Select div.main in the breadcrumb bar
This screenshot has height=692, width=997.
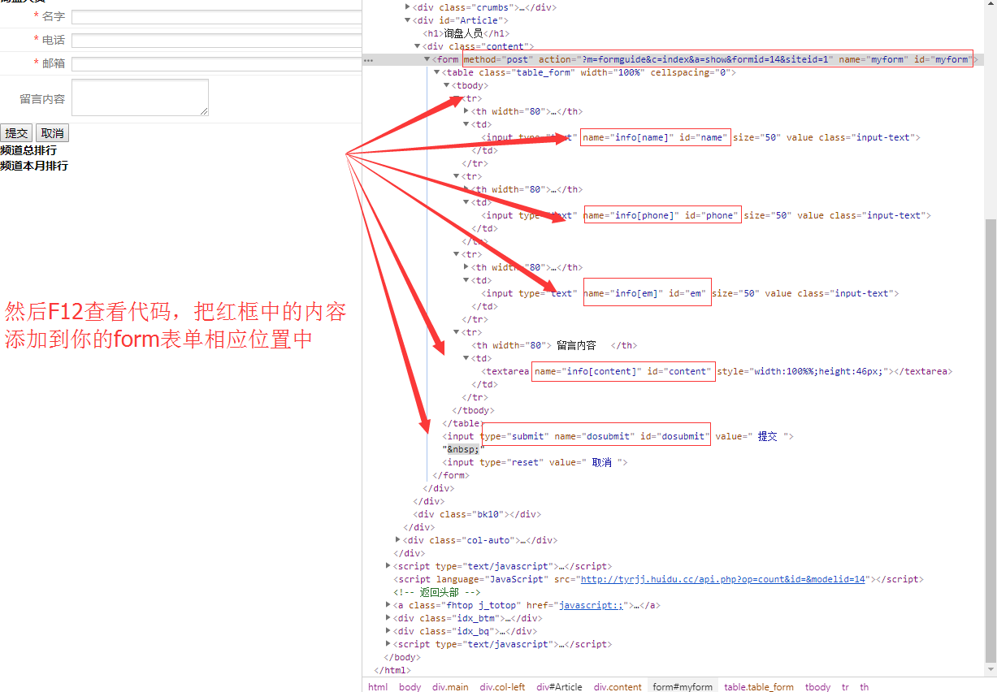[x=450, y=687]
